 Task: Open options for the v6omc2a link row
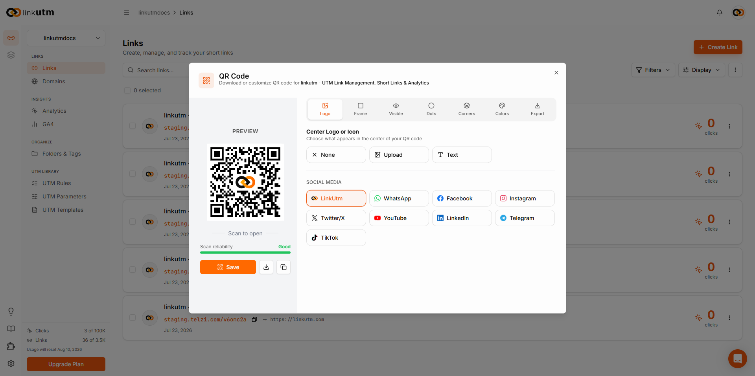(x=729, y=318)
